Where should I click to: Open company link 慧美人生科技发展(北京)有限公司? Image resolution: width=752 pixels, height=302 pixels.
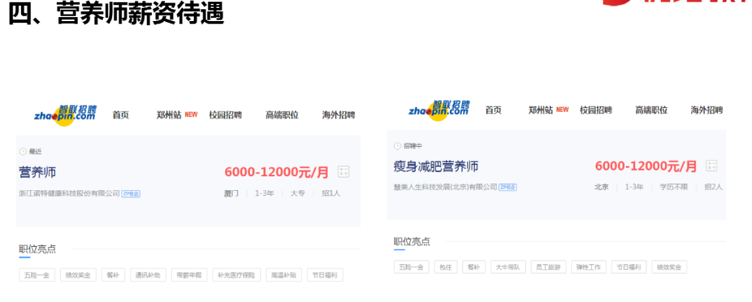pos(445,187)
